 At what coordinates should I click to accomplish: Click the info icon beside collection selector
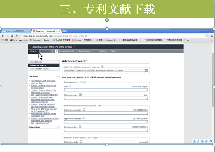102,67
